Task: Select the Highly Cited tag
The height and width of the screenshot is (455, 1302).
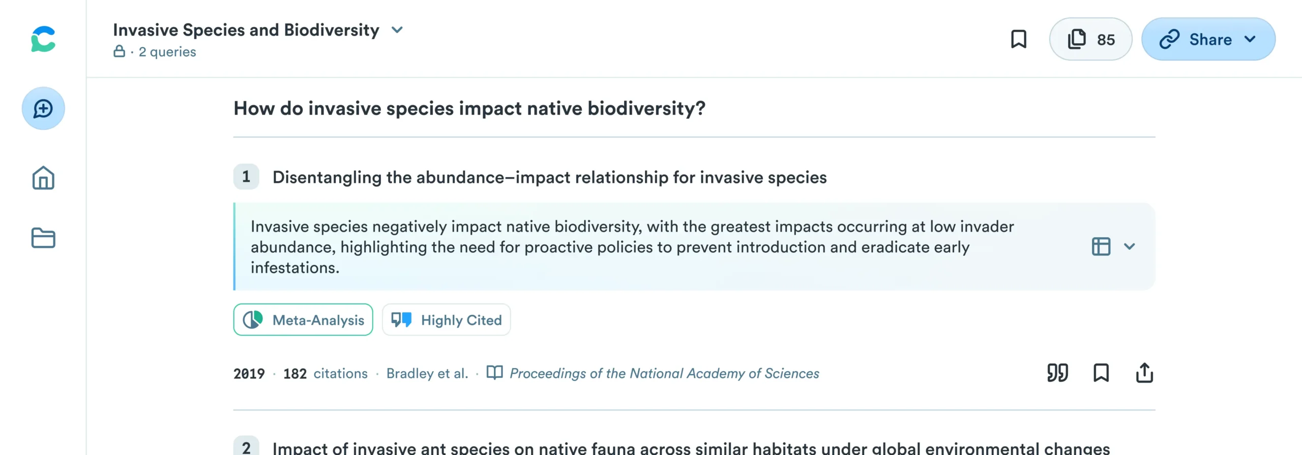Action: coord(446,320)
